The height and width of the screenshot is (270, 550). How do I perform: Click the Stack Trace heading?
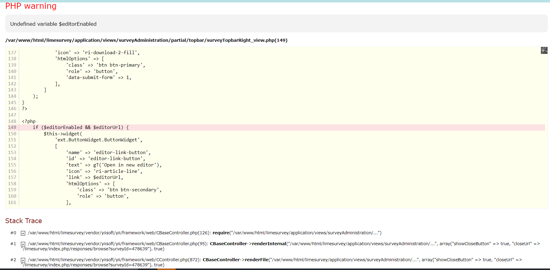tap(24, 221)
